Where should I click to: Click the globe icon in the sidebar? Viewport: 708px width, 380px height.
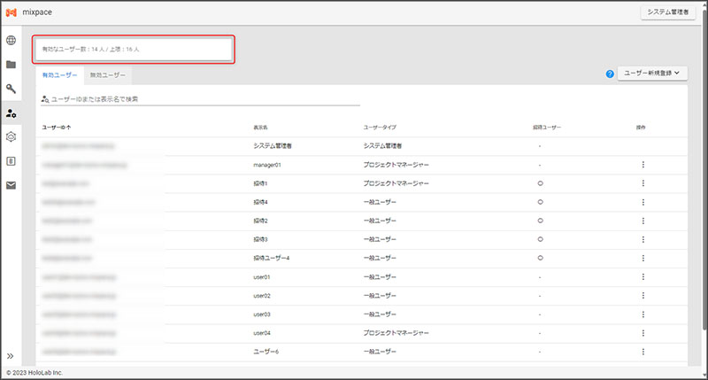(x=12, y=41)
